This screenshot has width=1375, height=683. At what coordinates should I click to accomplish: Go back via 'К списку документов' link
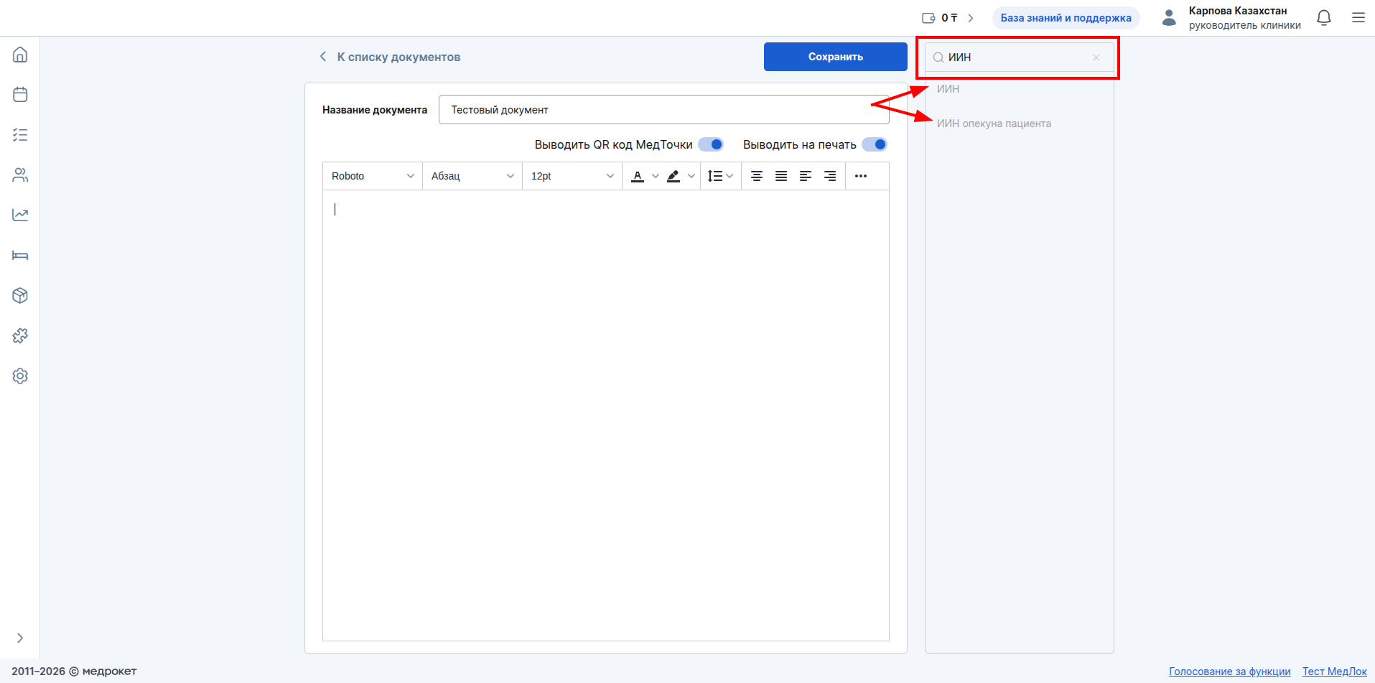[x=391, y=57]
